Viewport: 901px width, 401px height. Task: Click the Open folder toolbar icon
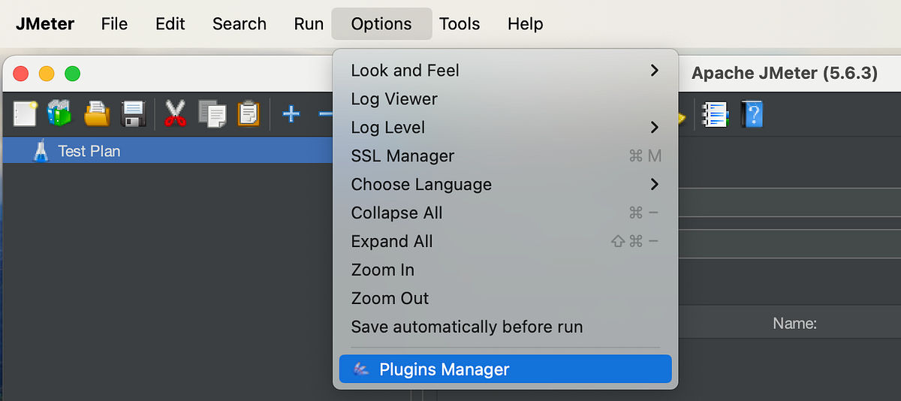pyautogui.click(x=97, y=113)
